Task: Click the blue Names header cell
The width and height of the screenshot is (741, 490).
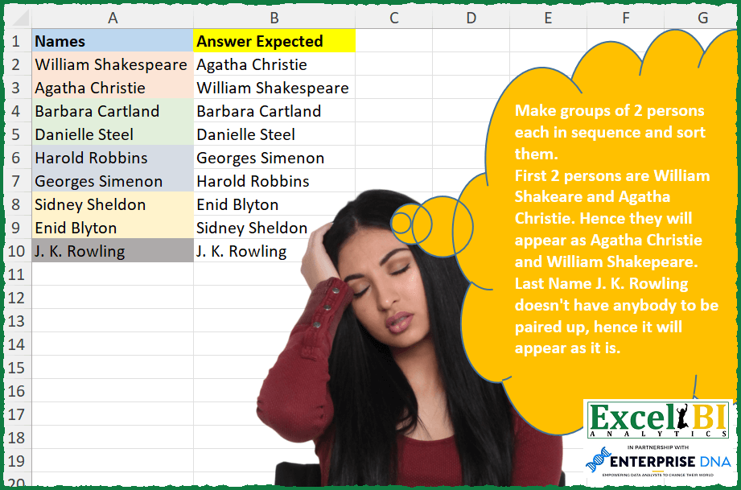Action: tap(113, 41)
